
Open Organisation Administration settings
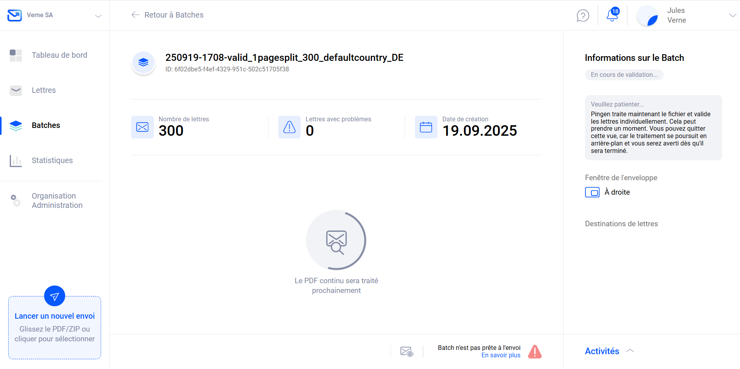click(x=57, y=200)
